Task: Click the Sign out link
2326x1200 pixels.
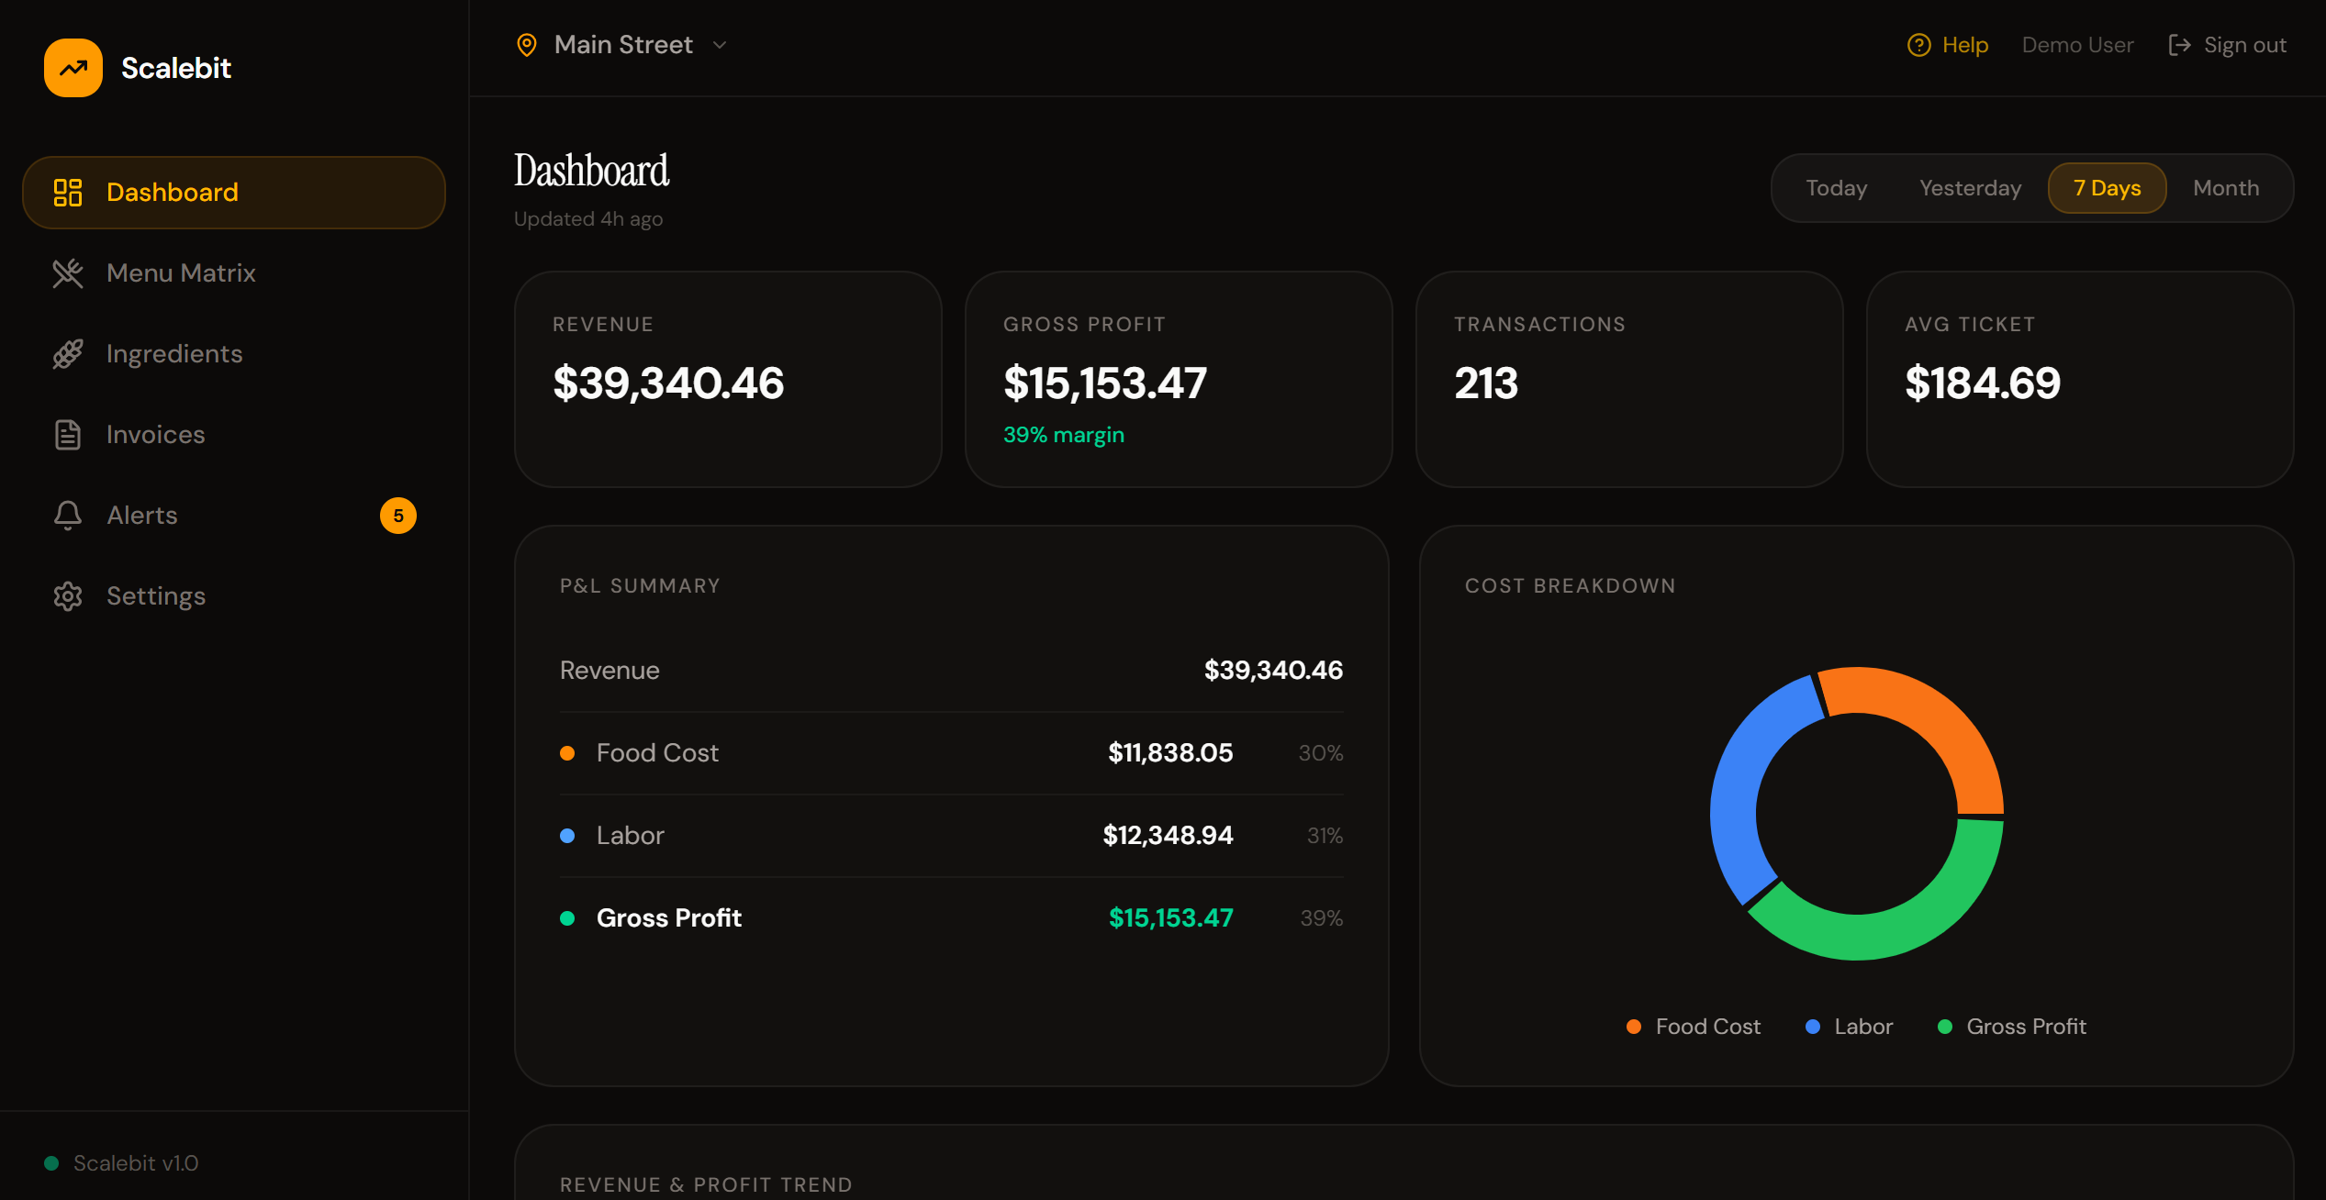Action: [x=2244, y=45]
